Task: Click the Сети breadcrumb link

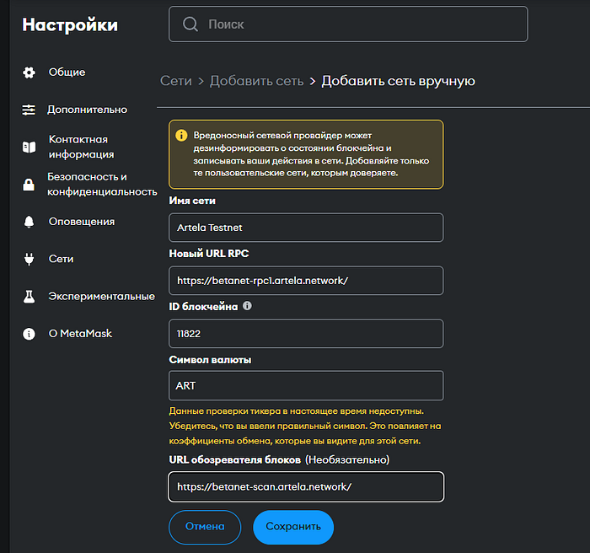Action: pos(176,81)
